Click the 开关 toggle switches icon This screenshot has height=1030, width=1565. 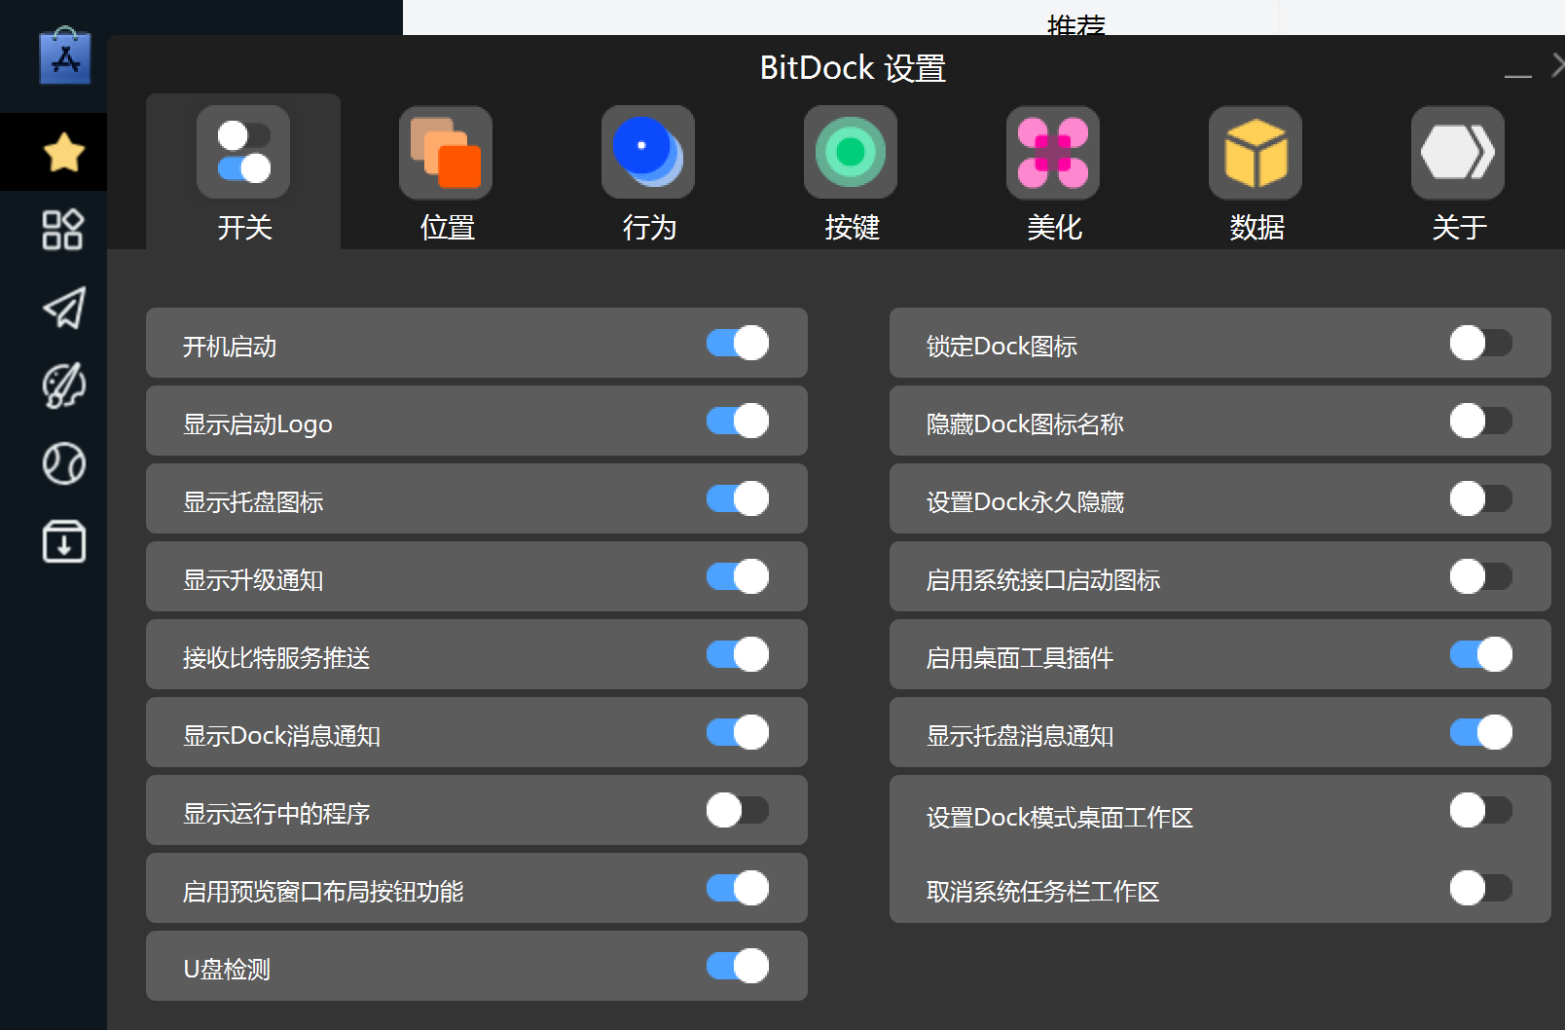(243, 152)
